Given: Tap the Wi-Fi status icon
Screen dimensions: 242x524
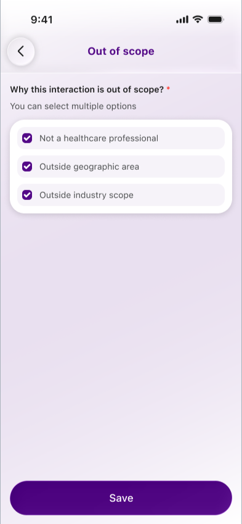Looking at the screenshot, I should 198,19.
